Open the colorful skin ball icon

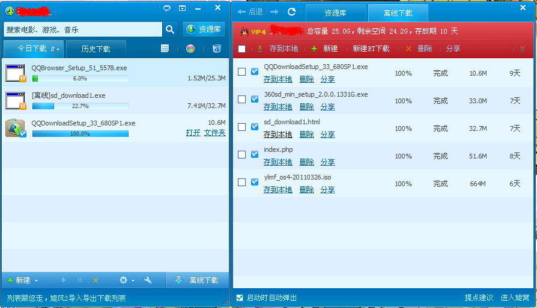coord(190,49)
